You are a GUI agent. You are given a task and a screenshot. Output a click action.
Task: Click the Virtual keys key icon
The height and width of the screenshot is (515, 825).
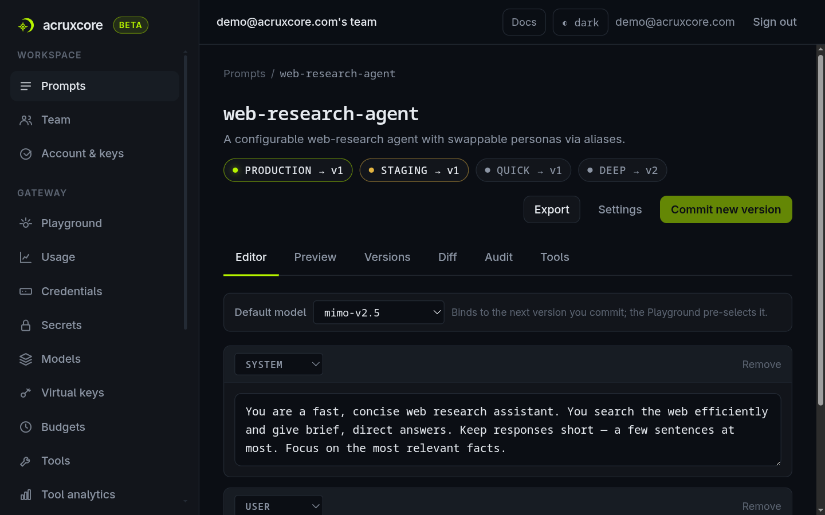[26, 393]
